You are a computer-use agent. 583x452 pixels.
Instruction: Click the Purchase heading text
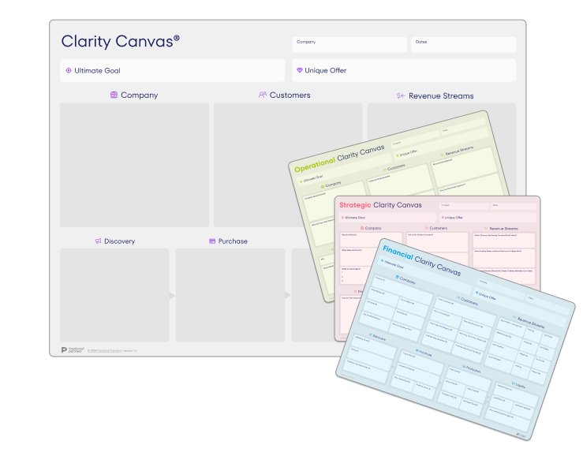tap(233, 241)
